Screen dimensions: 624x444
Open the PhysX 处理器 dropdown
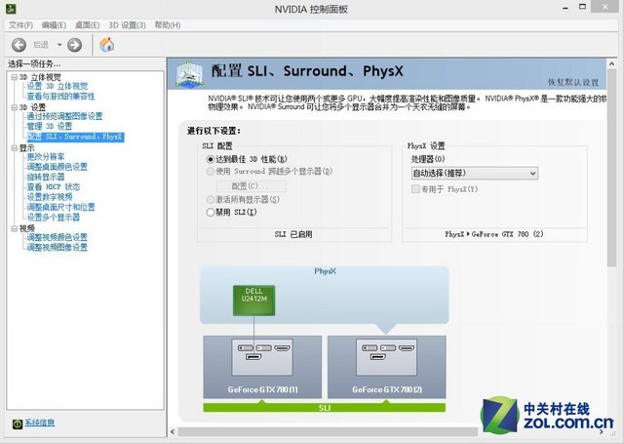(475, 174)
